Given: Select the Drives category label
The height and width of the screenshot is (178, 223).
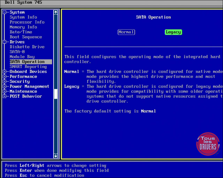Looking at the screenshot, I should tap(17, 42).
